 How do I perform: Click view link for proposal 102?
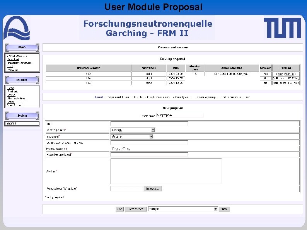pos(280,74)
